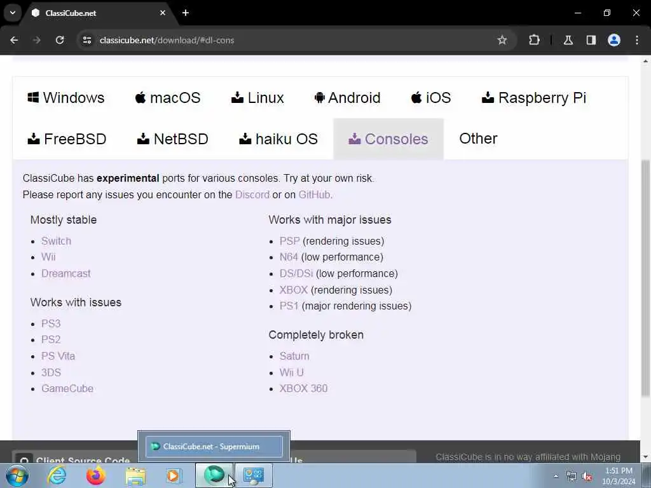
Task: Open the Chrome Labs flask icon
Action: (568, 40)
